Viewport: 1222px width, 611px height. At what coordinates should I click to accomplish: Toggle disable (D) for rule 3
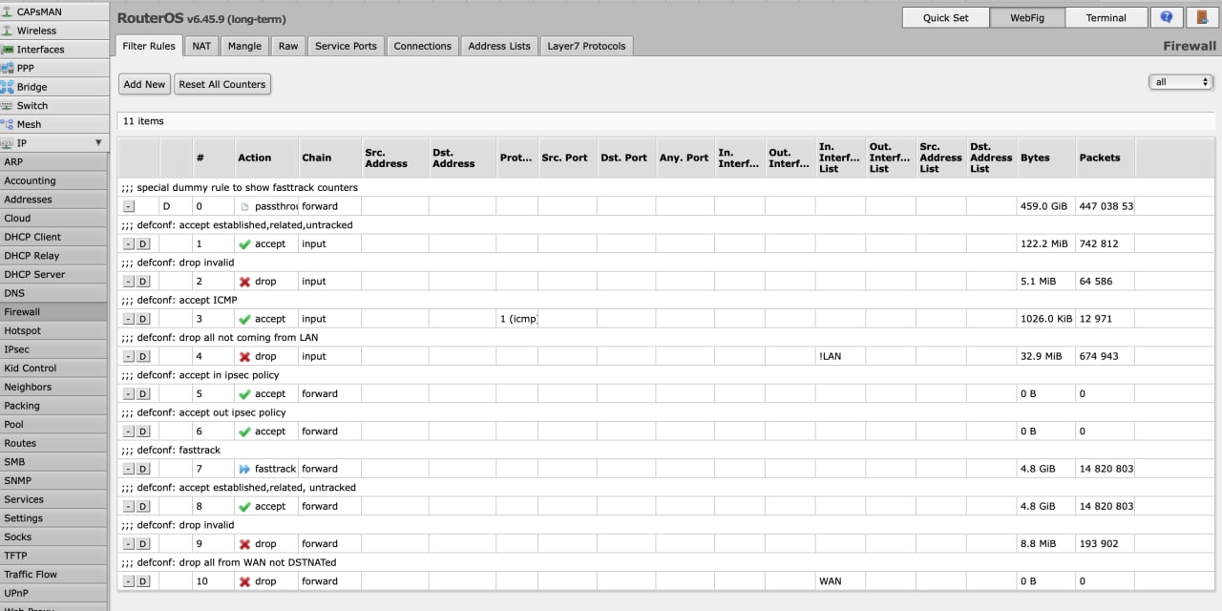(x=143, y=319)
